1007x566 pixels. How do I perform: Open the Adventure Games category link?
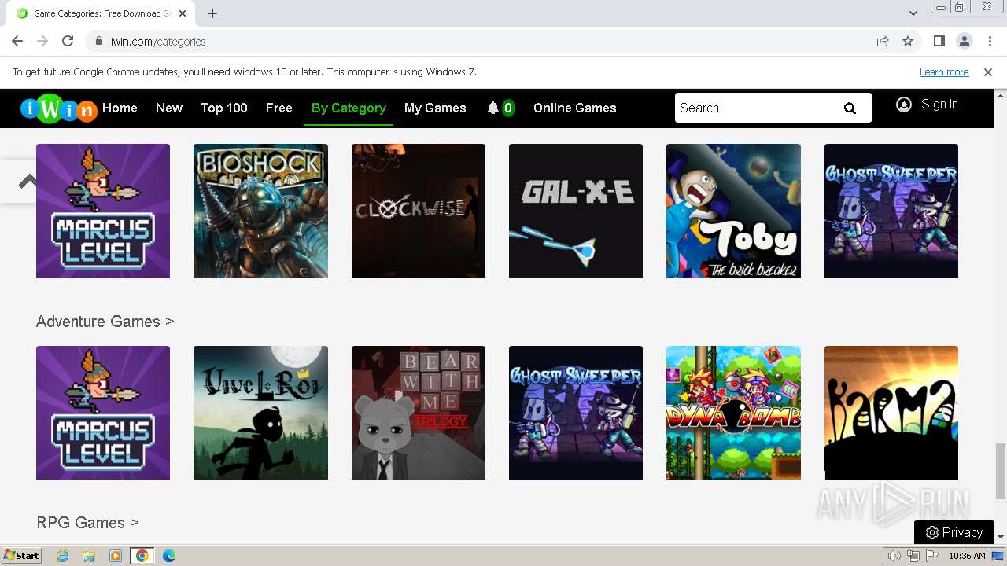coord(105,322)
